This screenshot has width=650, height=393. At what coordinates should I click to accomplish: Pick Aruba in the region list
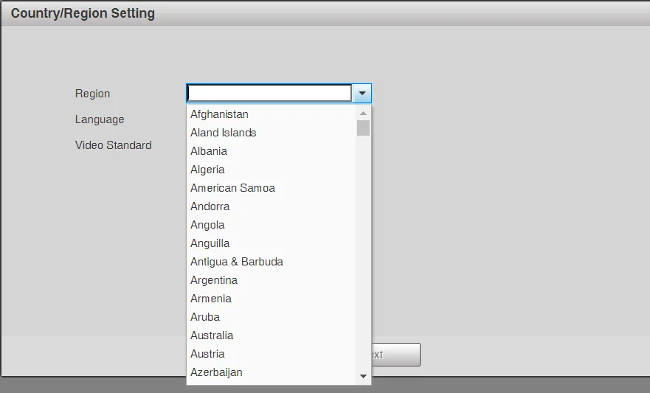(x=271, y=317)
